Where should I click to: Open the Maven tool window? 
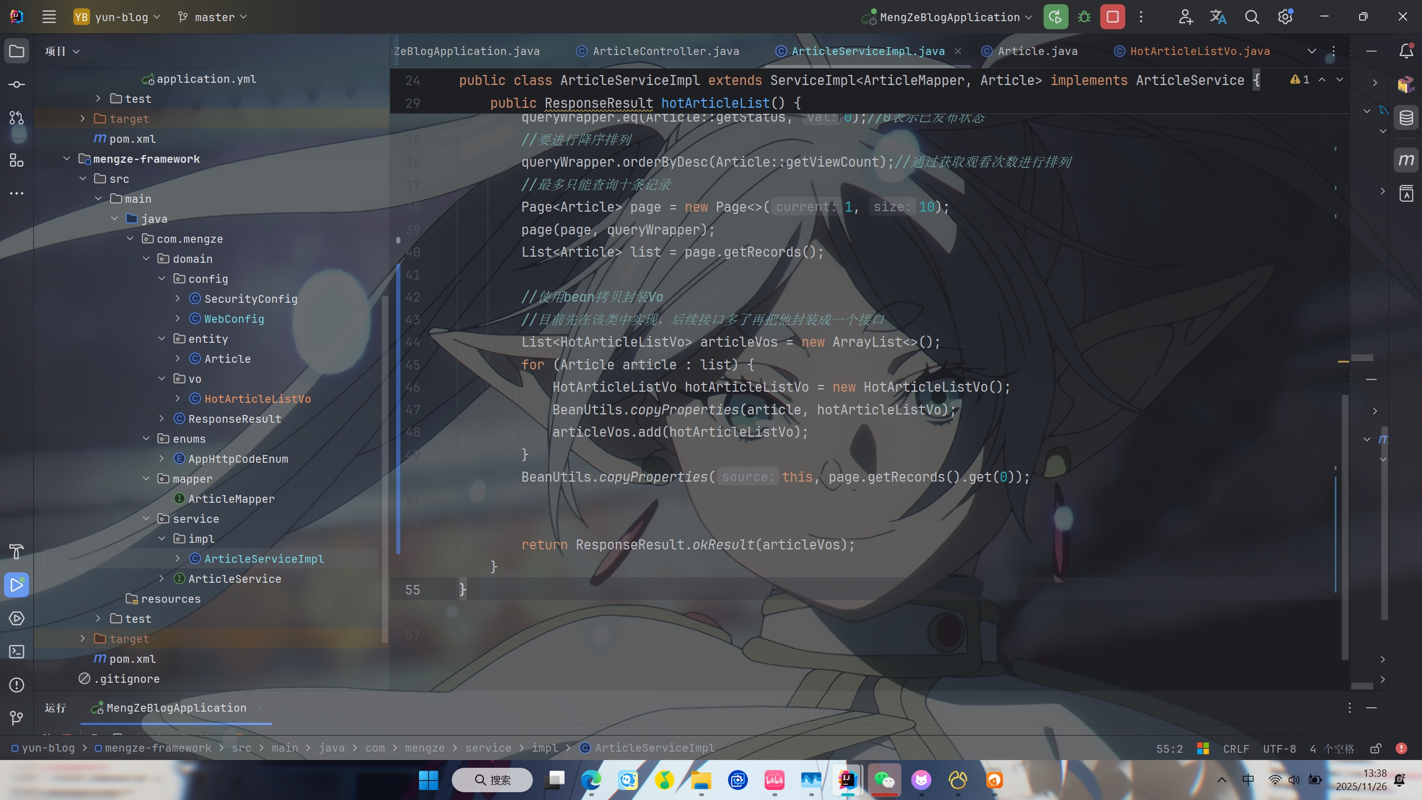[1406, 161]
